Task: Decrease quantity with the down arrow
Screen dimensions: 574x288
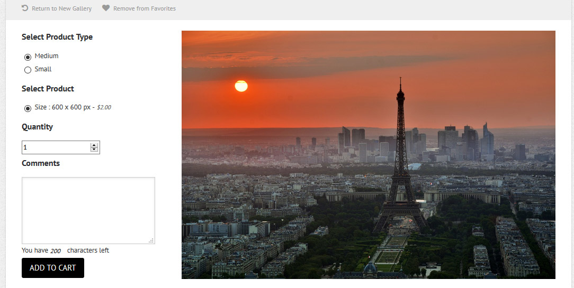Action: pyautogui.click(x=94, y=150)
